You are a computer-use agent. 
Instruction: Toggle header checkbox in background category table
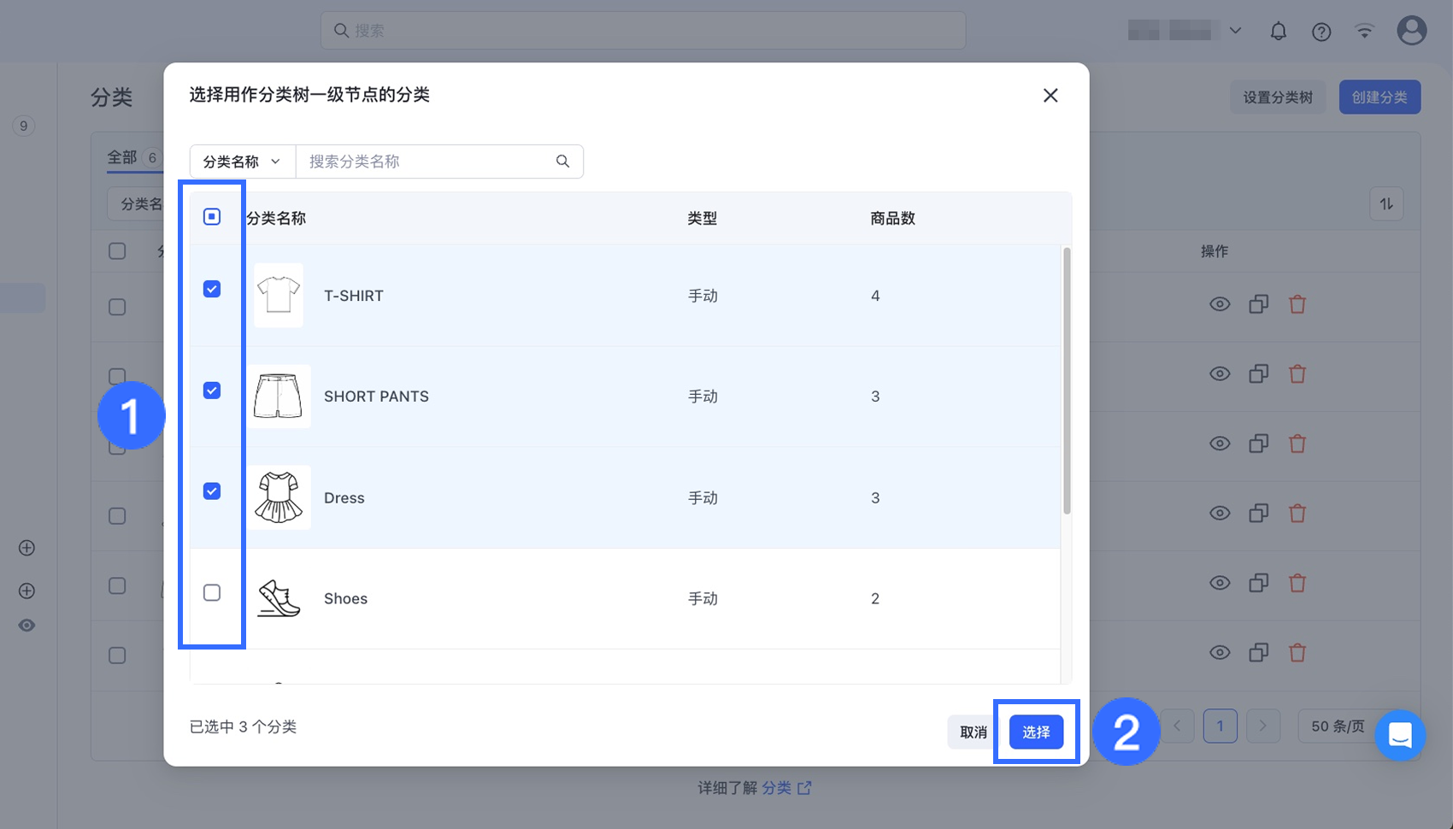click(117, 251)
